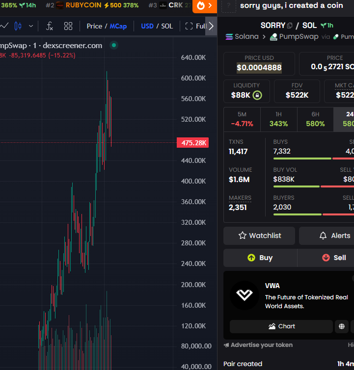Click the 1h pair age sprout icon

[324, 25]
